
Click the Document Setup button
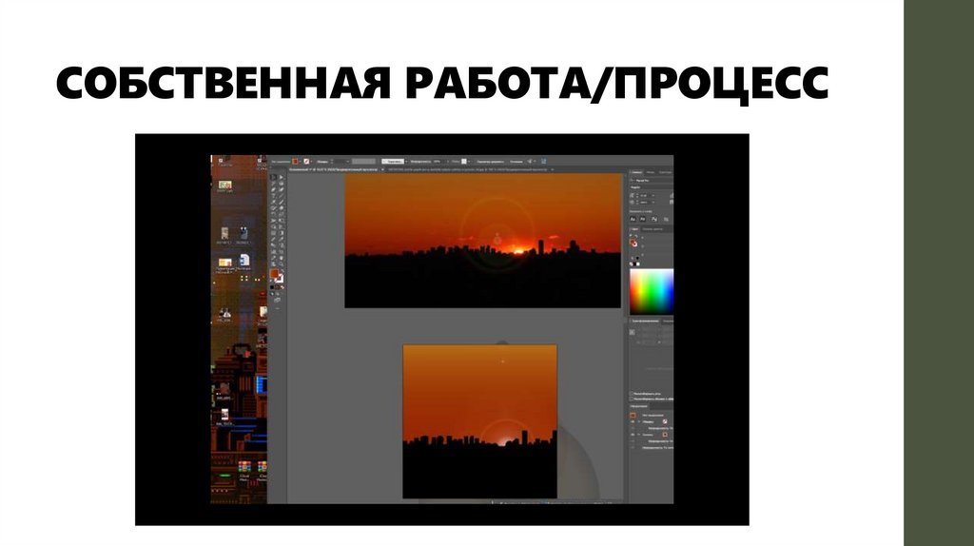490,162
